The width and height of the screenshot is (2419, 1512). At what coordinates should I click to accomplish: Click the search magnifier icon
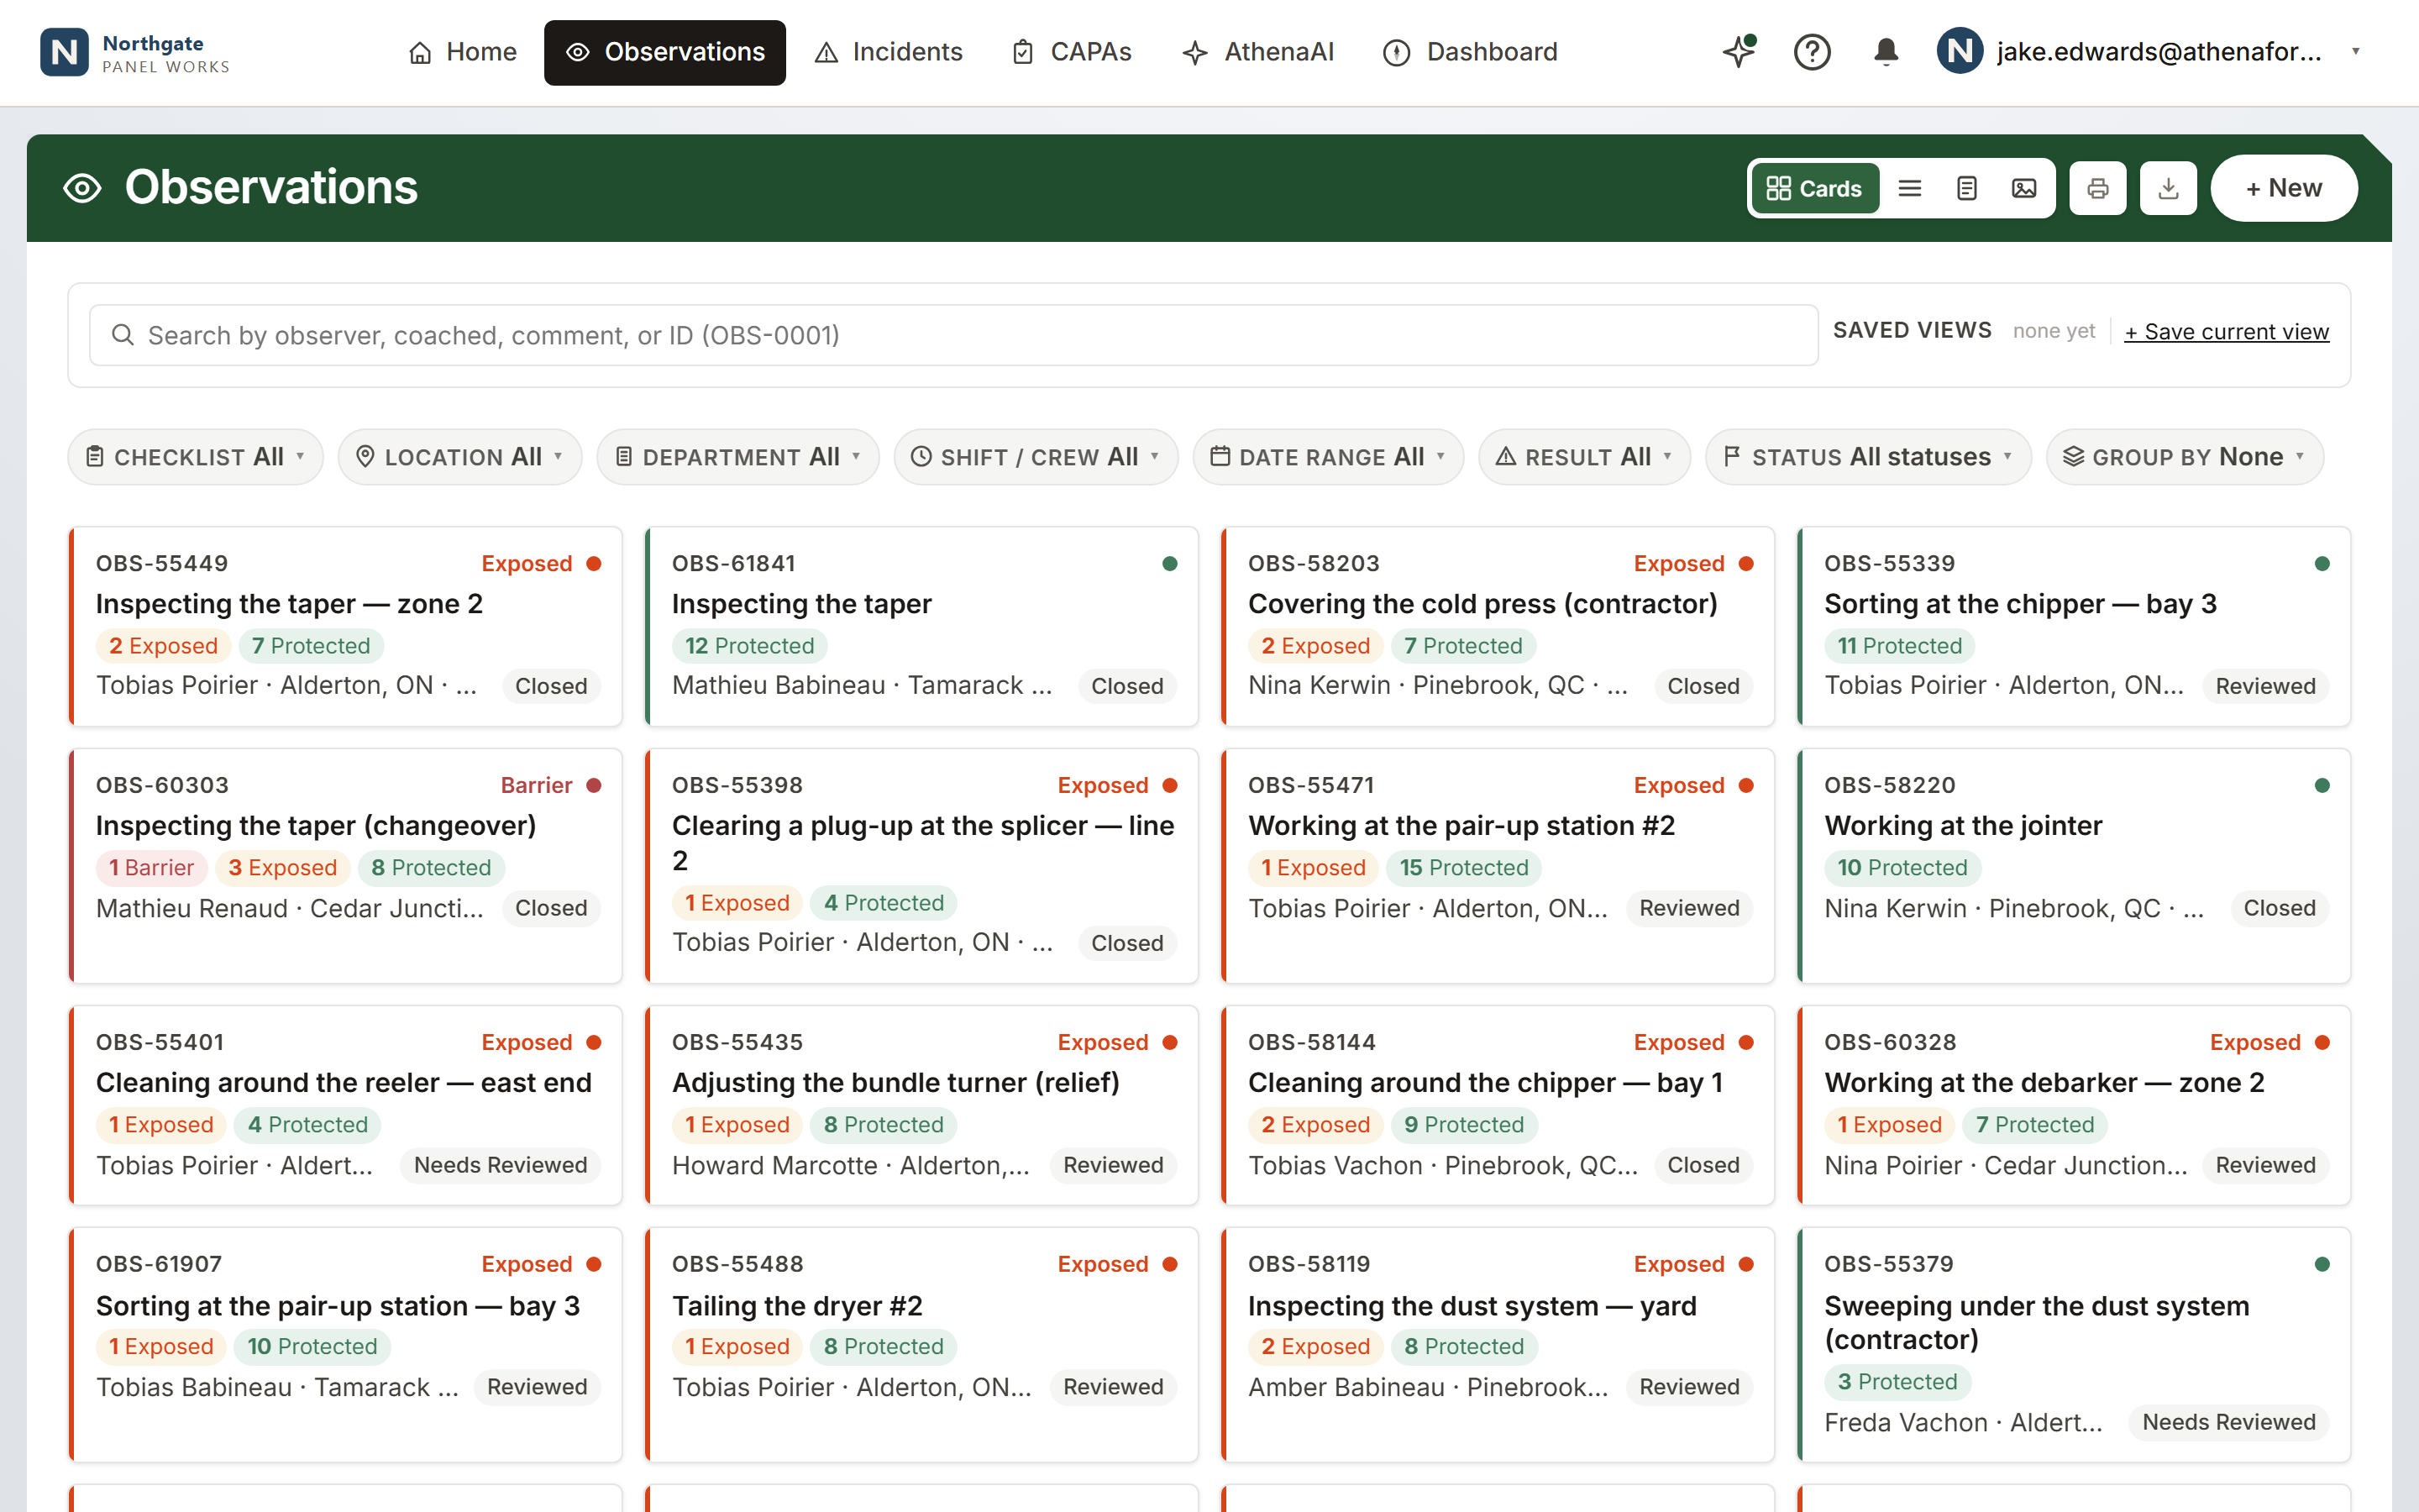pyautogui.click(x=123, y=334)
